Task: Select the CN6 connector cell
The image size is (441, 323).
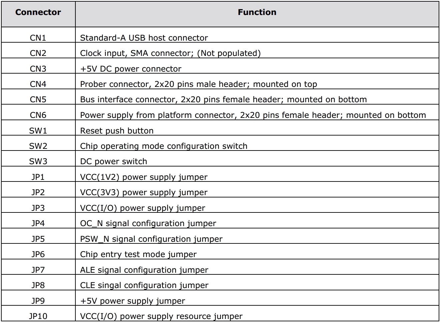Action: pyautogui.click(x=38, y=115)
